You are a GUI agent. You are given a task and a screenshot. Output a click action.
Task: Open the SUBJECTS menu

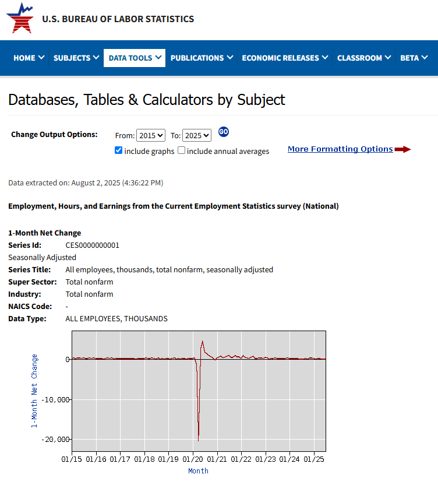76,58
